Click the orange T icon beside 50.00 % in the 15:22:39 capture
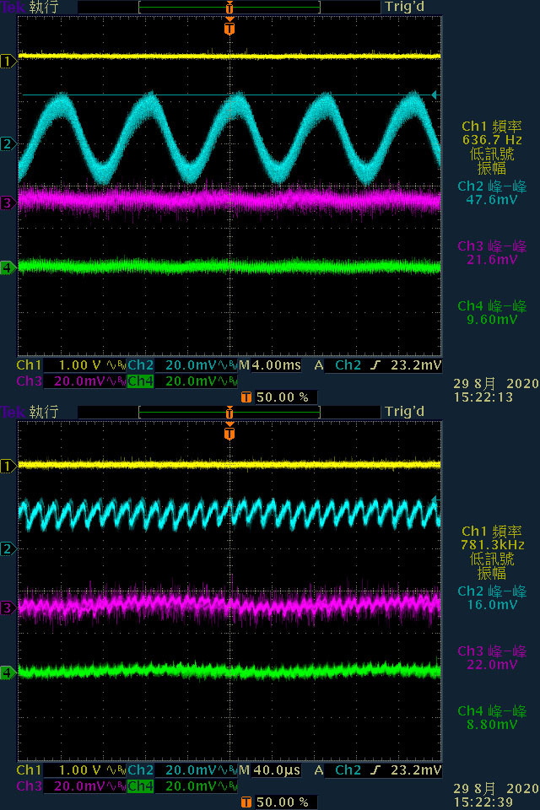 (x=246, y=802)
